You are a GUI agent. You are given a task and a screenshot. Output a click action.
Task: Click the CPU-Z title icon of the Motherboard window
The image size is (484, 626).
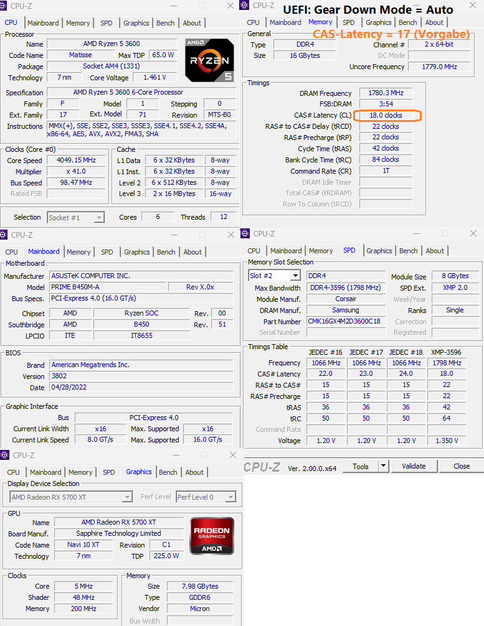4,235
